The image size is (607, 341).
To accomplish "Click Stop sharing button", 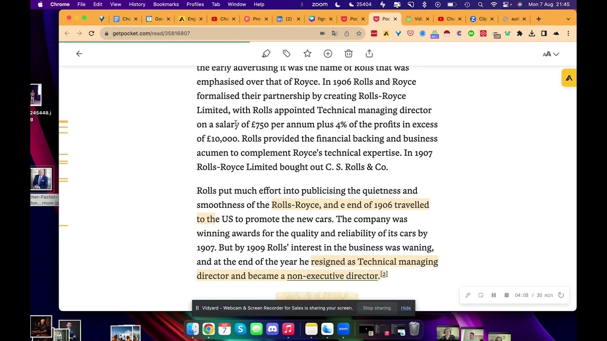I will [377, 308].
